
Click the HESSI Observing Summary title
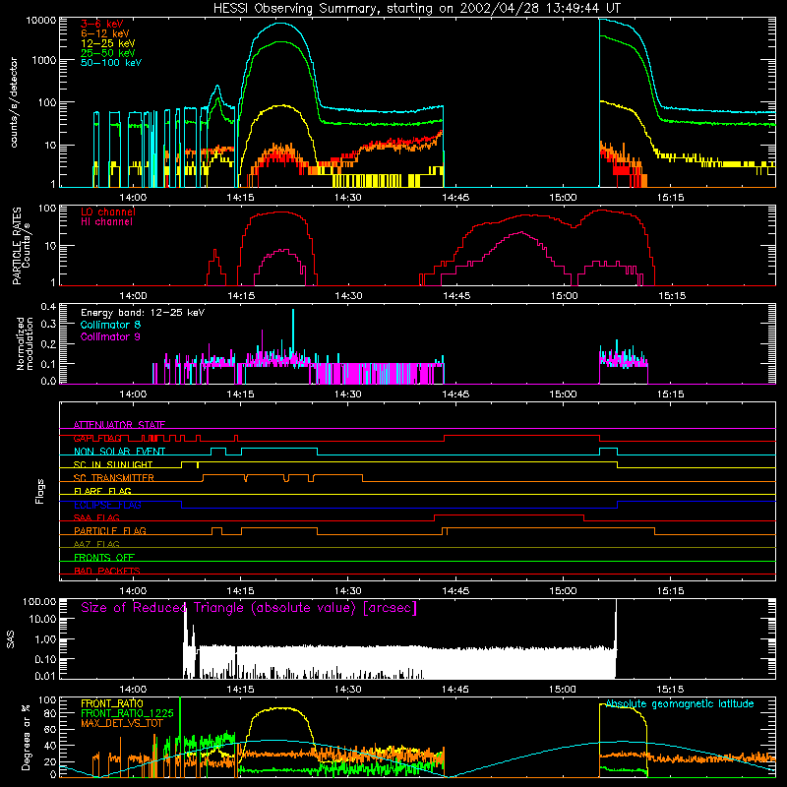(416, 8)
